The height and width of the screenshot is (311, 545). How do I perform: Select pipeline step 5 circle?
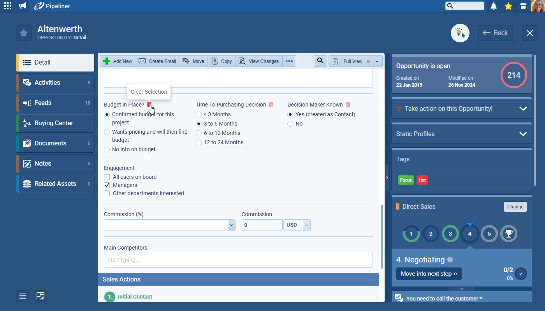click(489, 234)
